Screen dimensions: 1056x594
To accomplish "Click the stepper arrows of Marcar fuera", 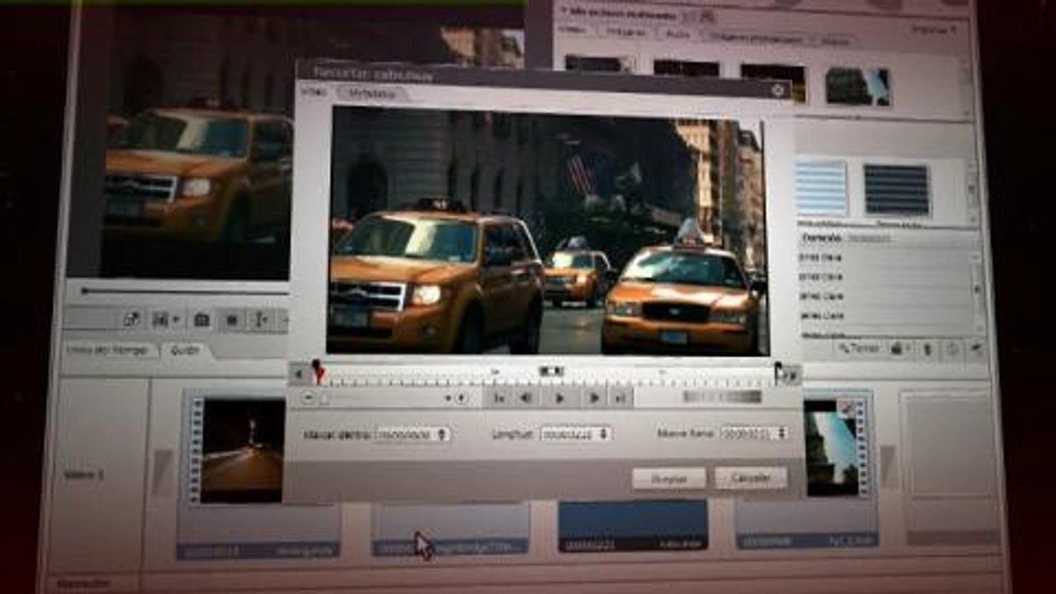I will click(782, 433).
